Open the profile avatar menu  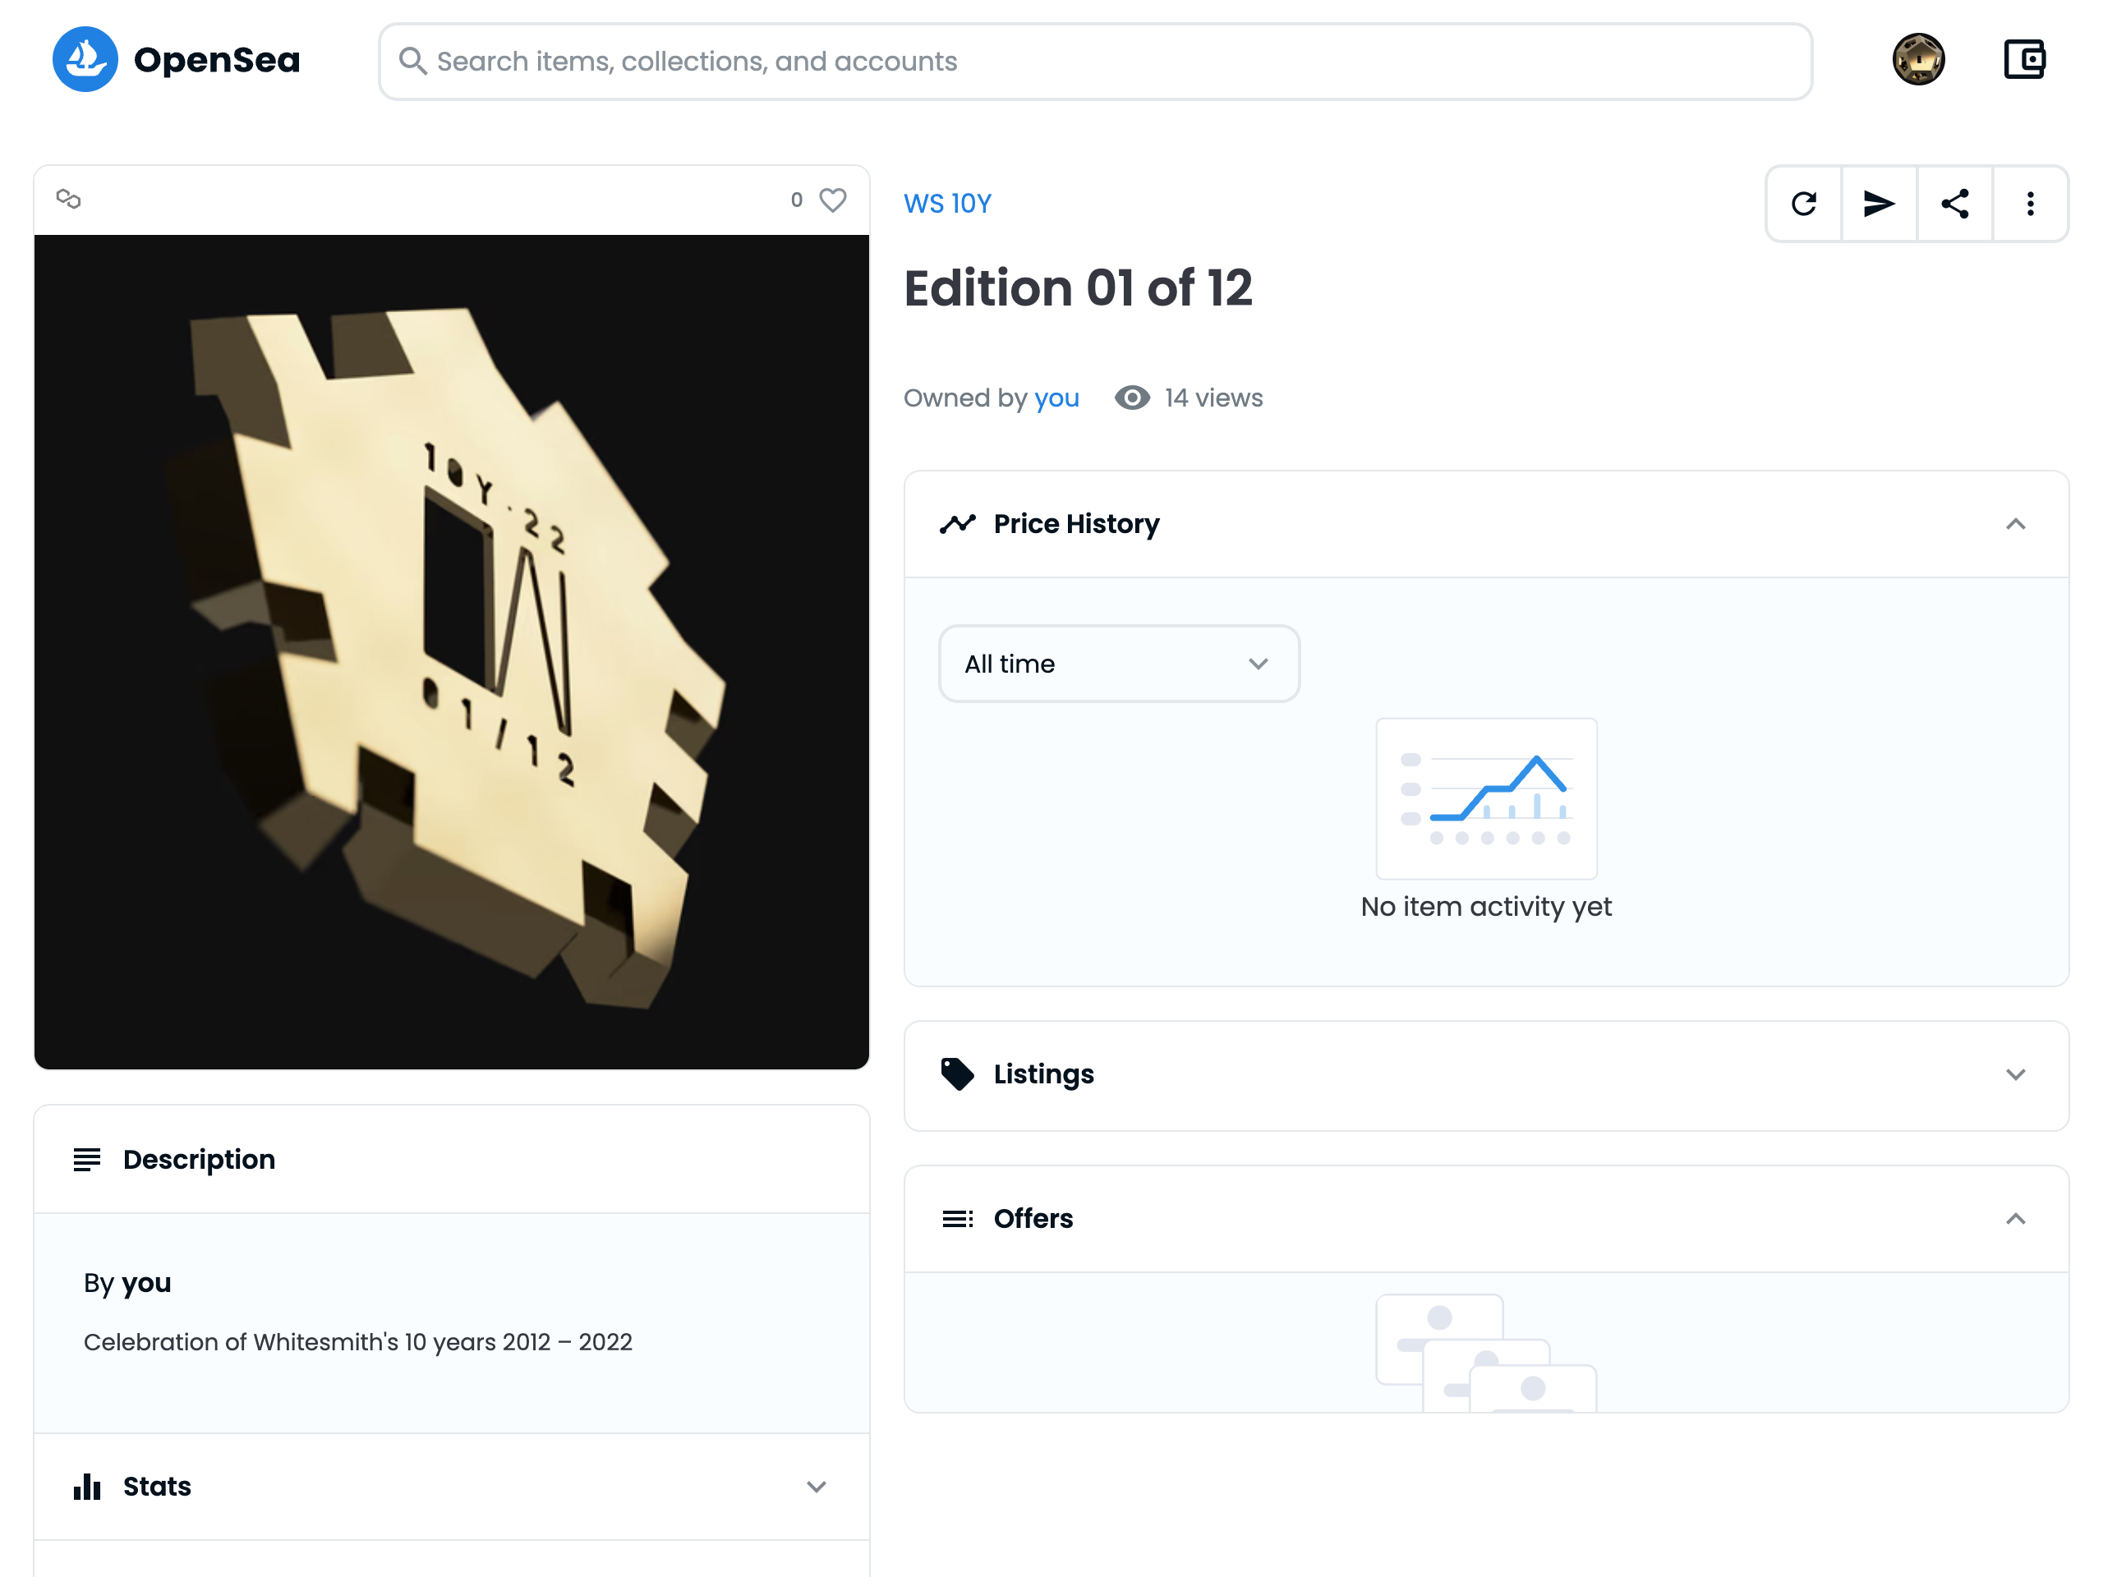tap(1917, 60)
